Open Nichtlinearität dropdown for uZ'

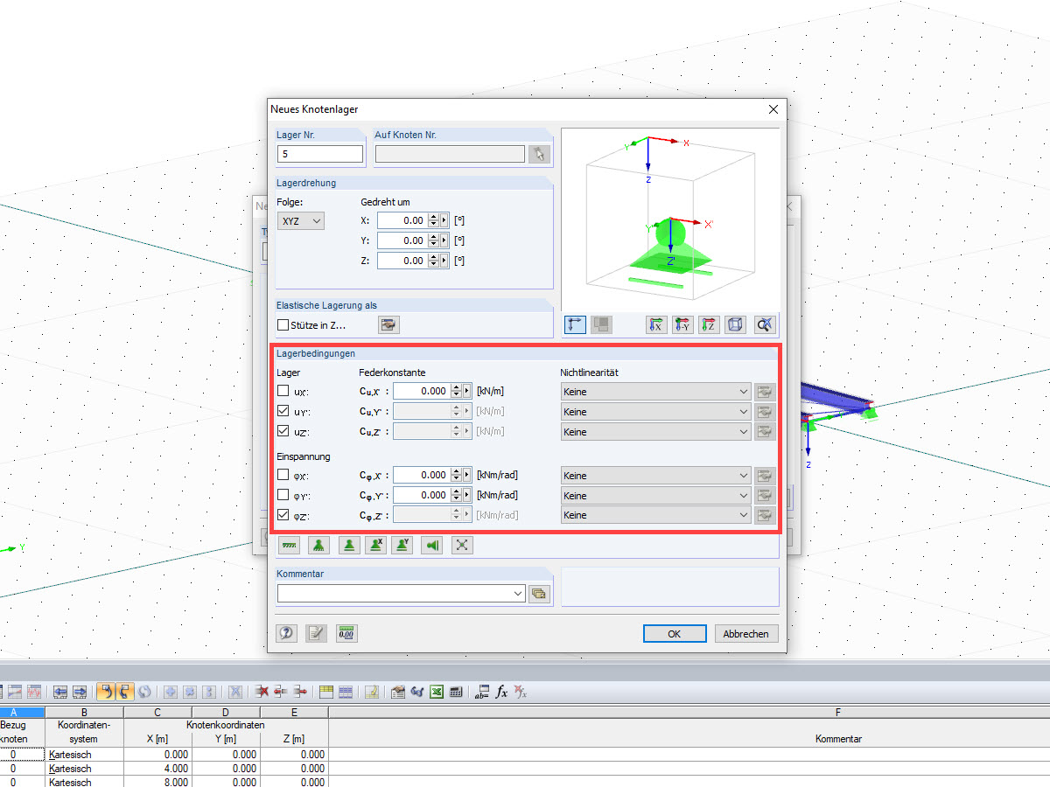[656, 432]
